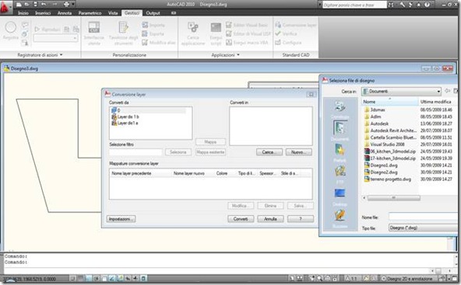Click Conversione layer in Standard CAD panel
Screen dimensions: 461x285
tap(295, 25)
